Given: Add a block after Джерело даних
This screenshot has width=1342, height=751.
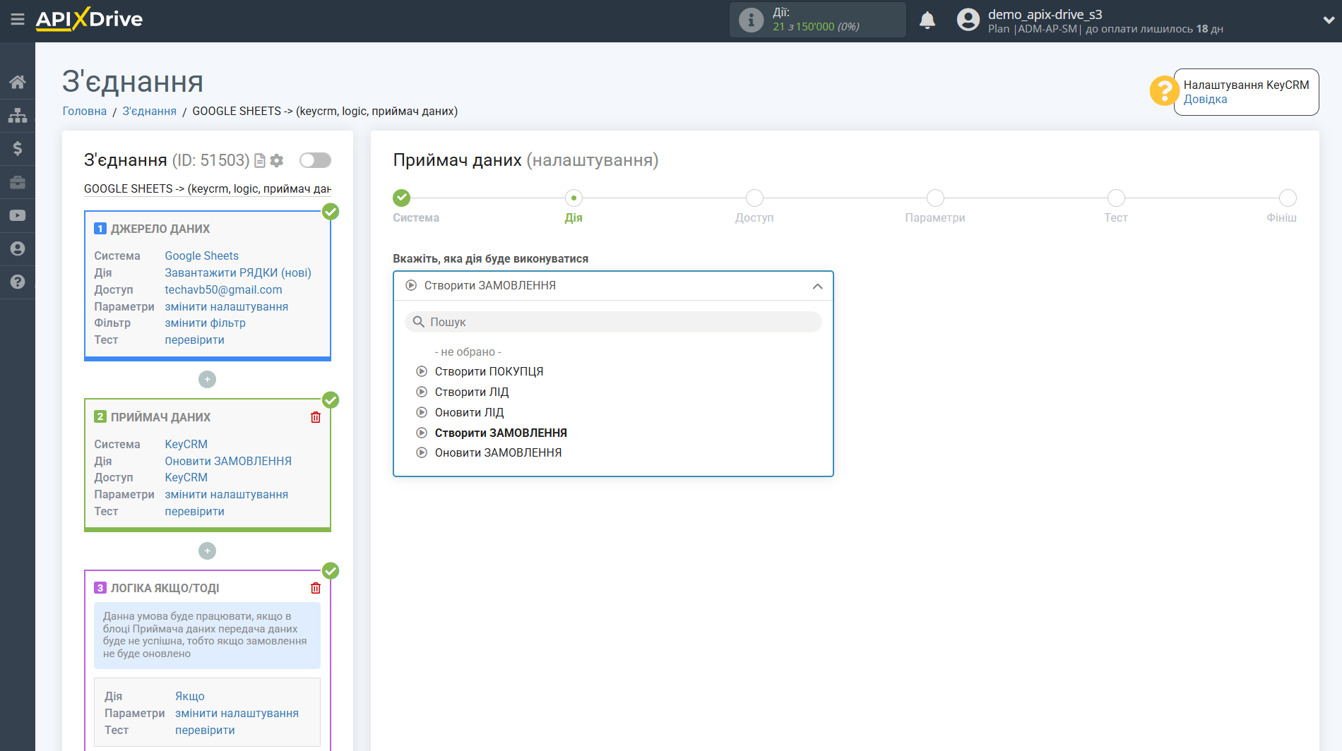Looking at the screenshot, I should (x=207, y=380).
